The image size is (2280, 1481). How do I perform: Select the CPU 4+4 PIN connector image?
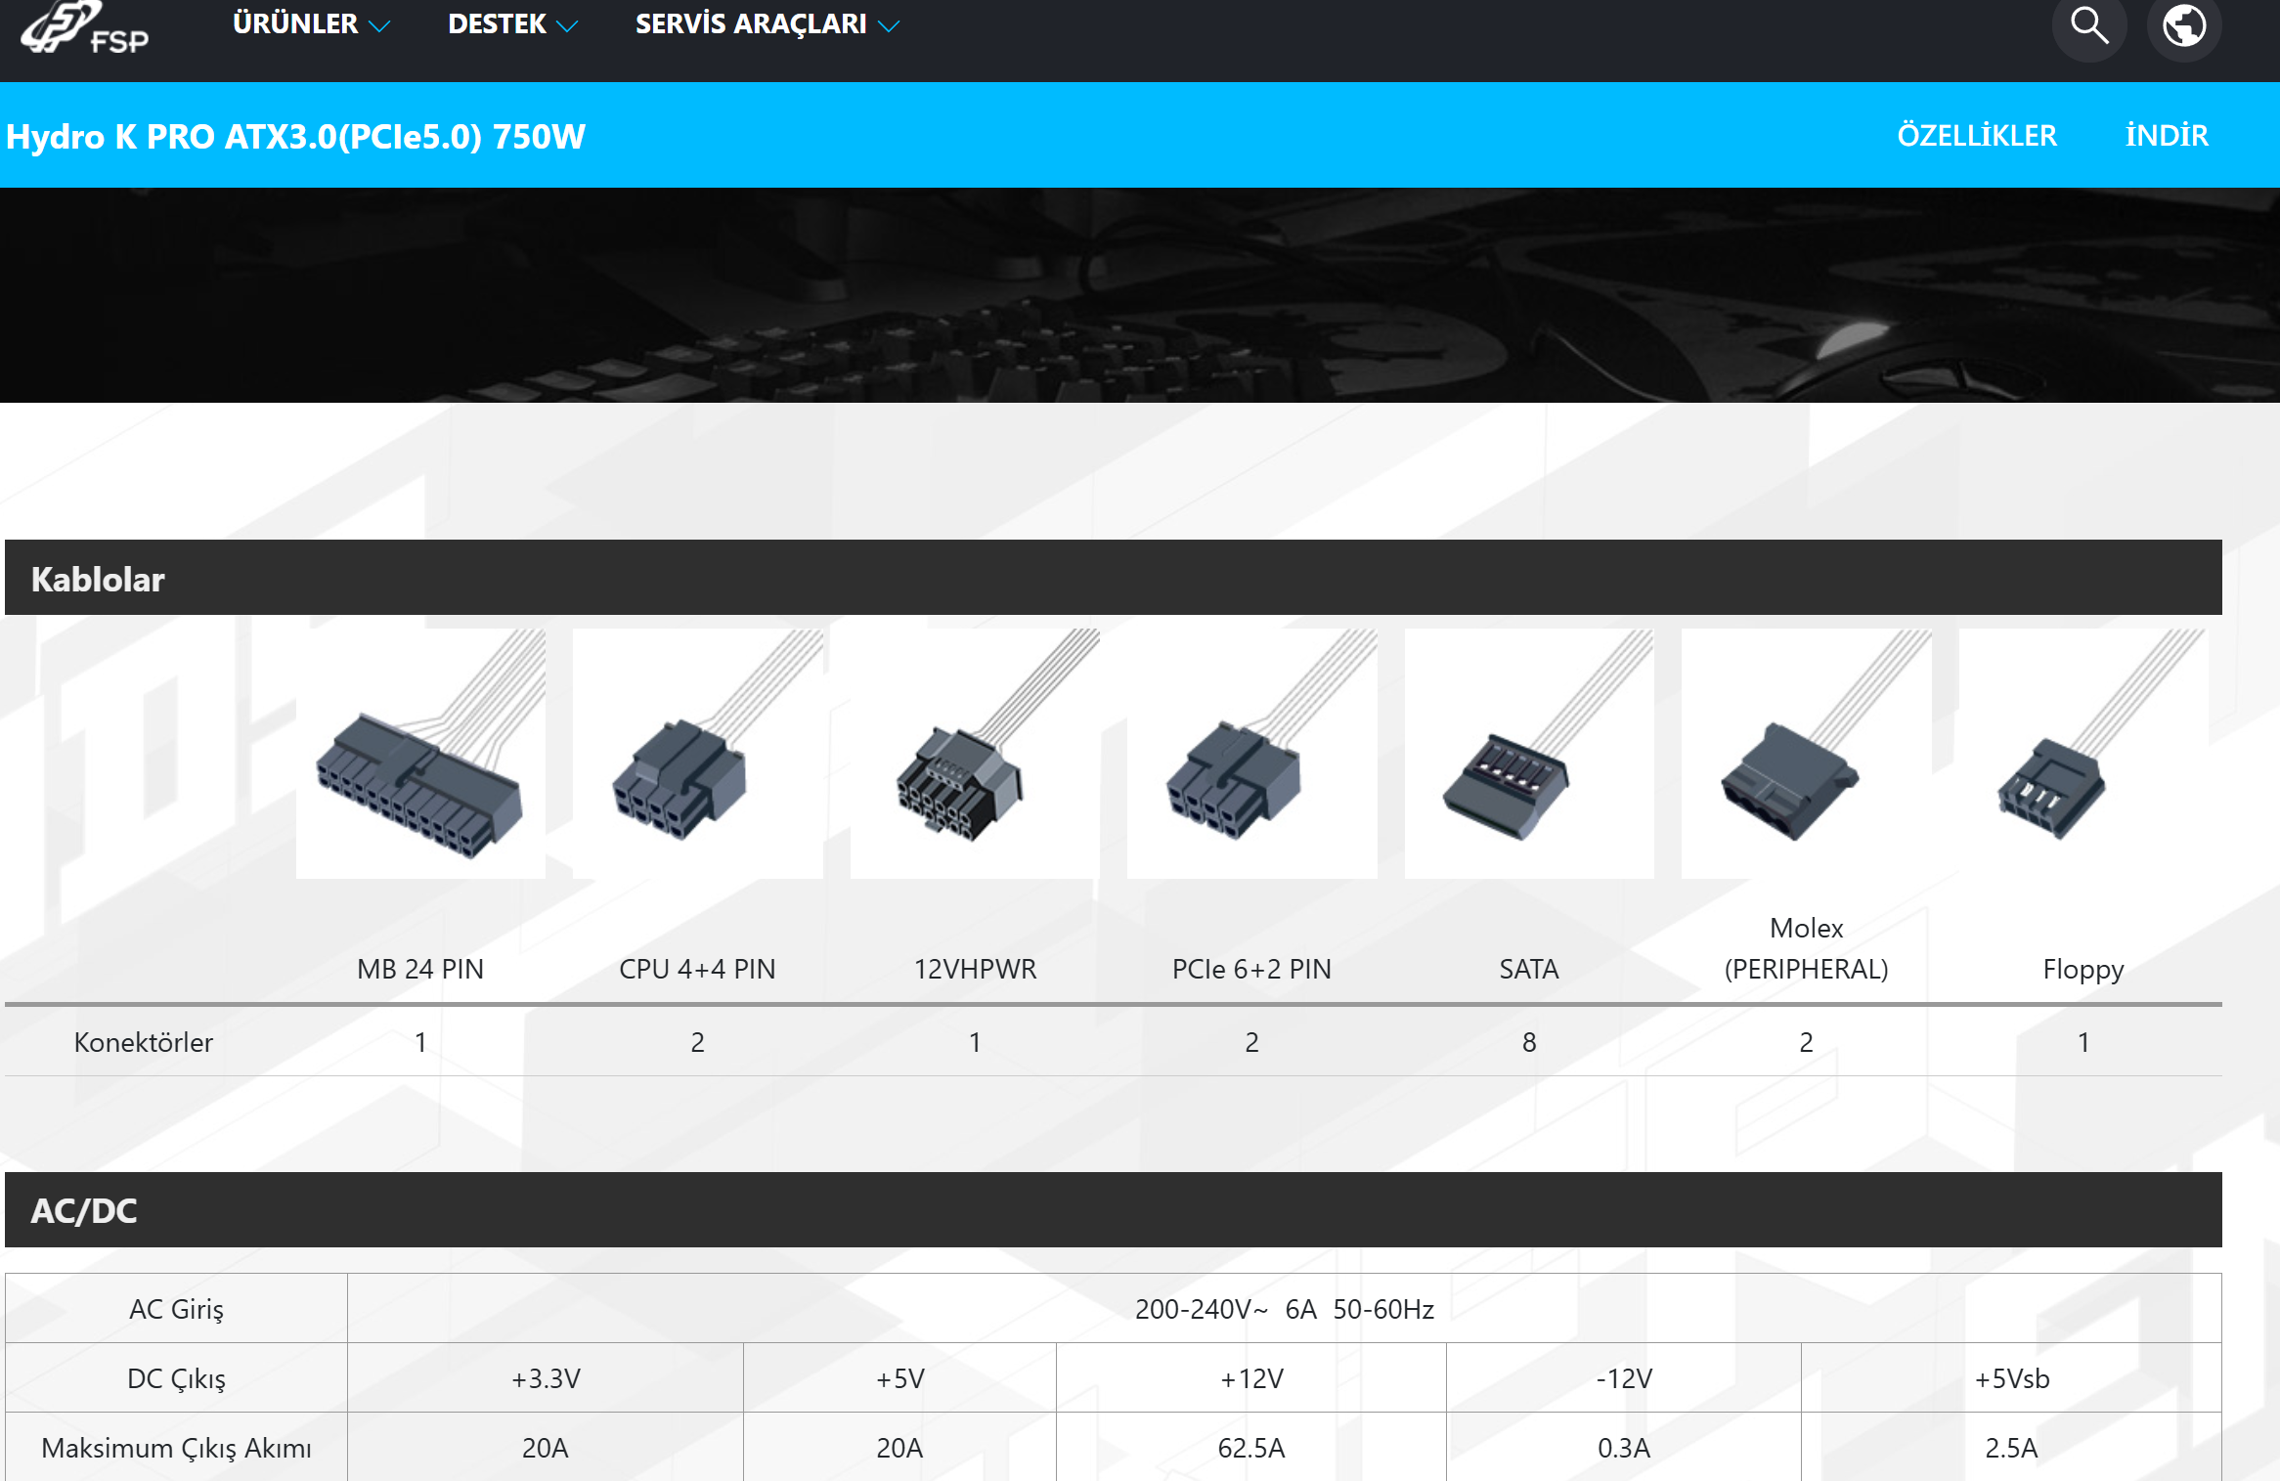coord(698,754)
